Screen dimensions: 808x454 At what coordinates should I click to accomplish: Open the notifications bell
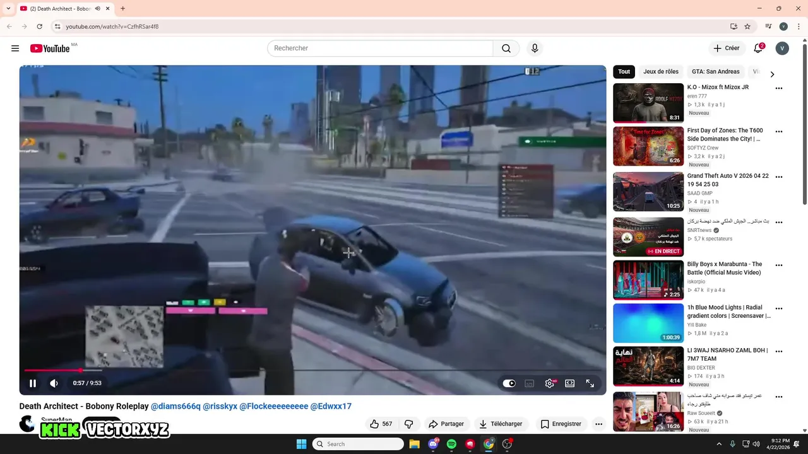[758, 49]
